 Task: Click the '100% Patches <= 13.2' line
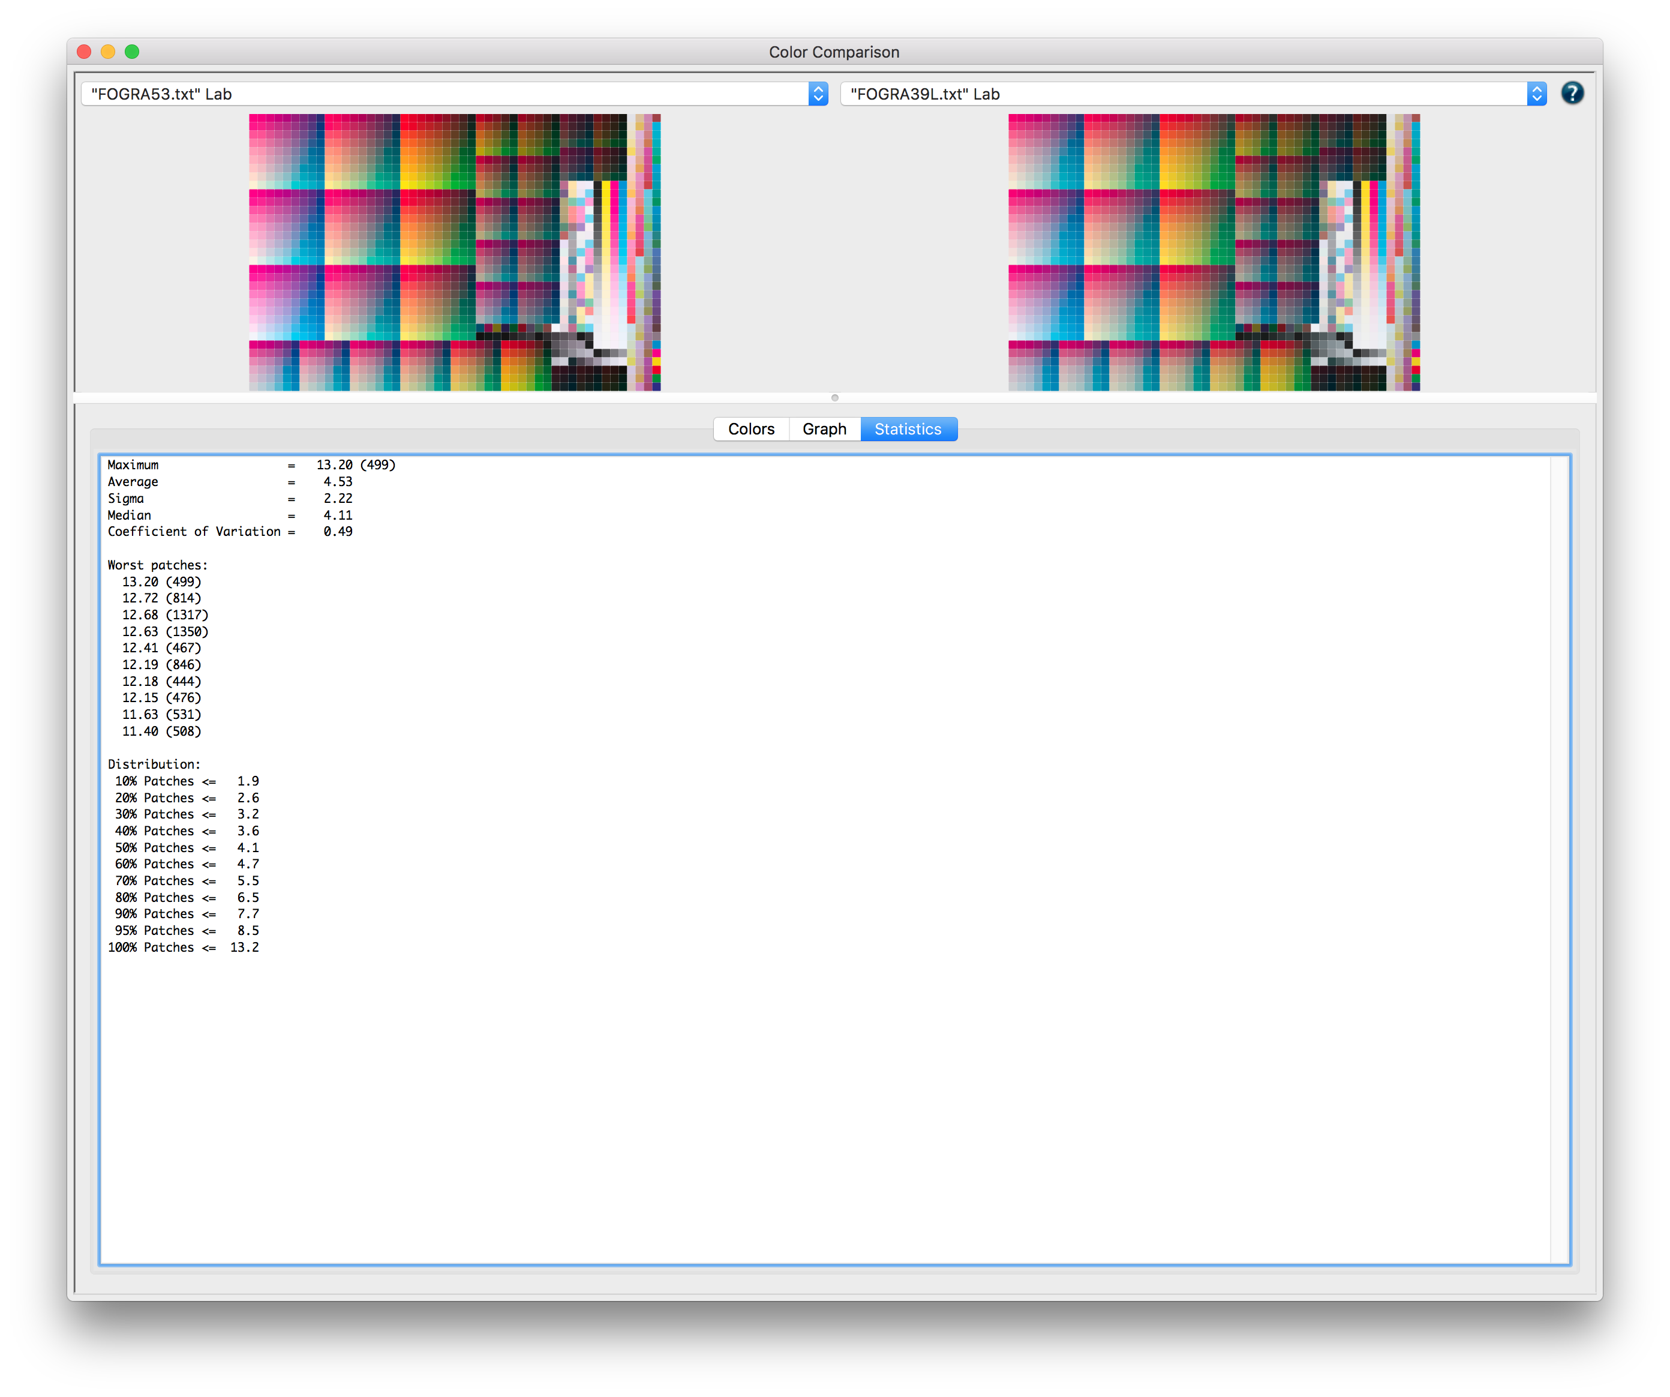(x=184, y=947)
